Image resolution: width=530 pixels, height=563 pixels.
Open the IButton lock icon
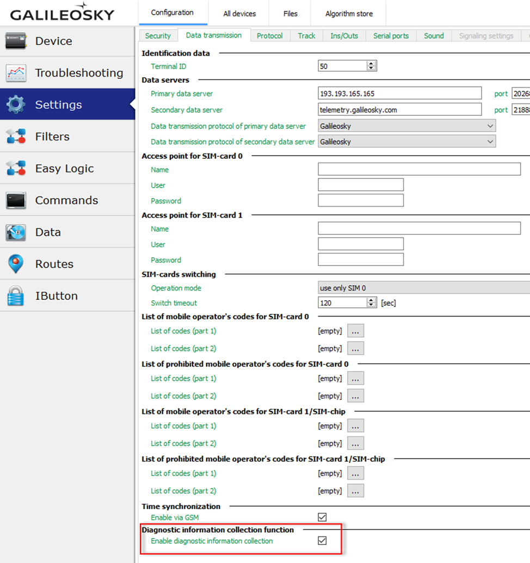tap(16, 296)
